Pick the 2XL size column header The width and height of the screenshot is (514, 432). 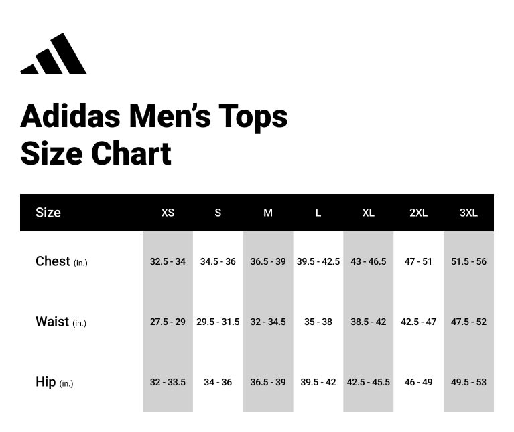[418, 213]
